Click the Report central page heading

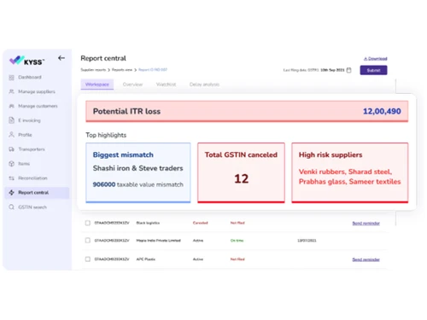pyautogui.click(x=103, y=58)
